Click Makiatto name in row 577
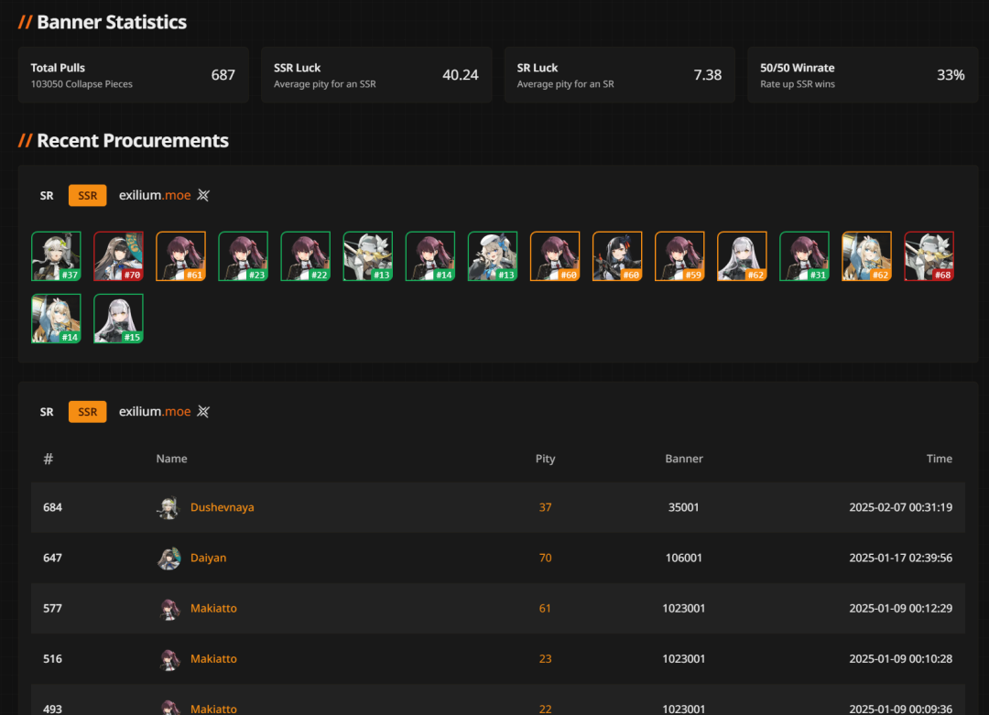Image resolution: width=989 pixels, height=715 pixels. (213, 609)
